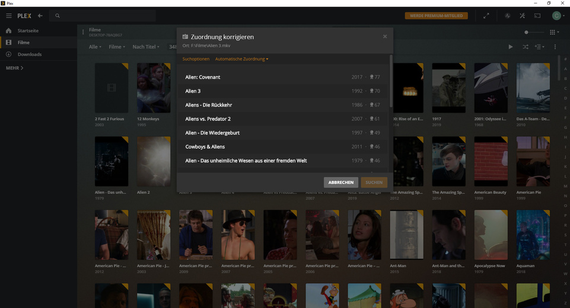Select Aliens vs. Predator 2 match result
Viewport: 570px width, 308px height.
(x=282, y=119)
